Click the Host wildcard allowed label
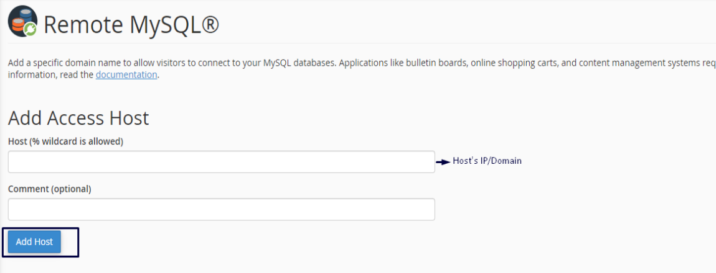This screenshot has height=273, width=716. pyautogui.click(x=65, y=141)
